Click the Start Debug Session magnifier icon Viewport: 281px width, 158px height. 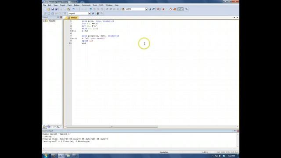[x=159, y=9]
